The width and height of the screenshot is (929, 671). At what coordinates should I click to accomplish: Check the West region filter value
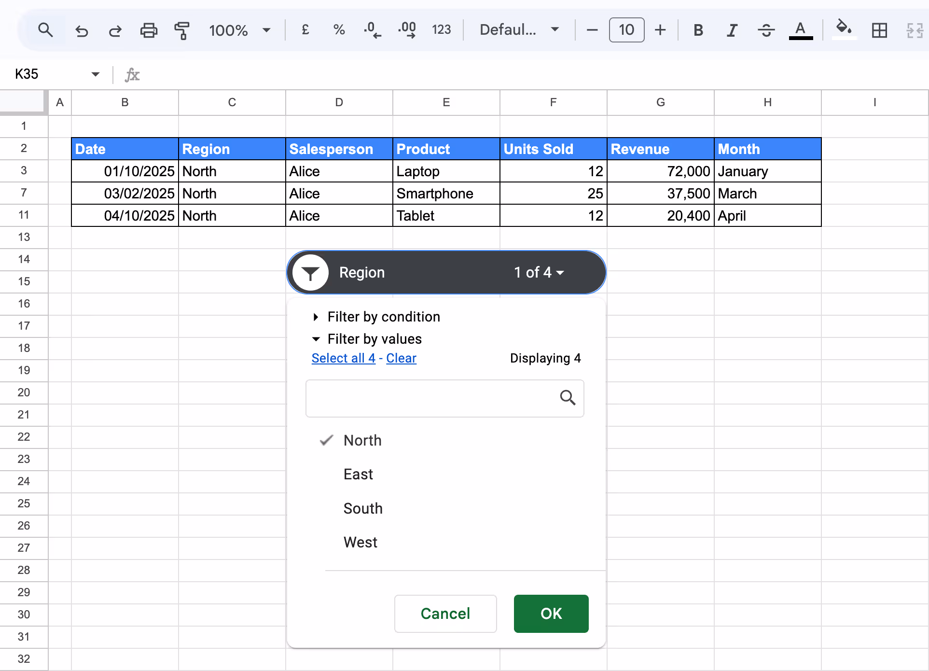[x=361, y=542]
